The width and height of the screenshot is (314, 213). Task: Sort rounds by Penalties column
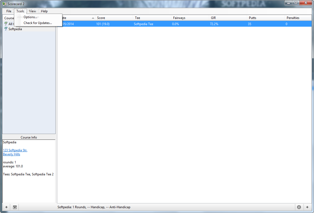pos(298,18)
